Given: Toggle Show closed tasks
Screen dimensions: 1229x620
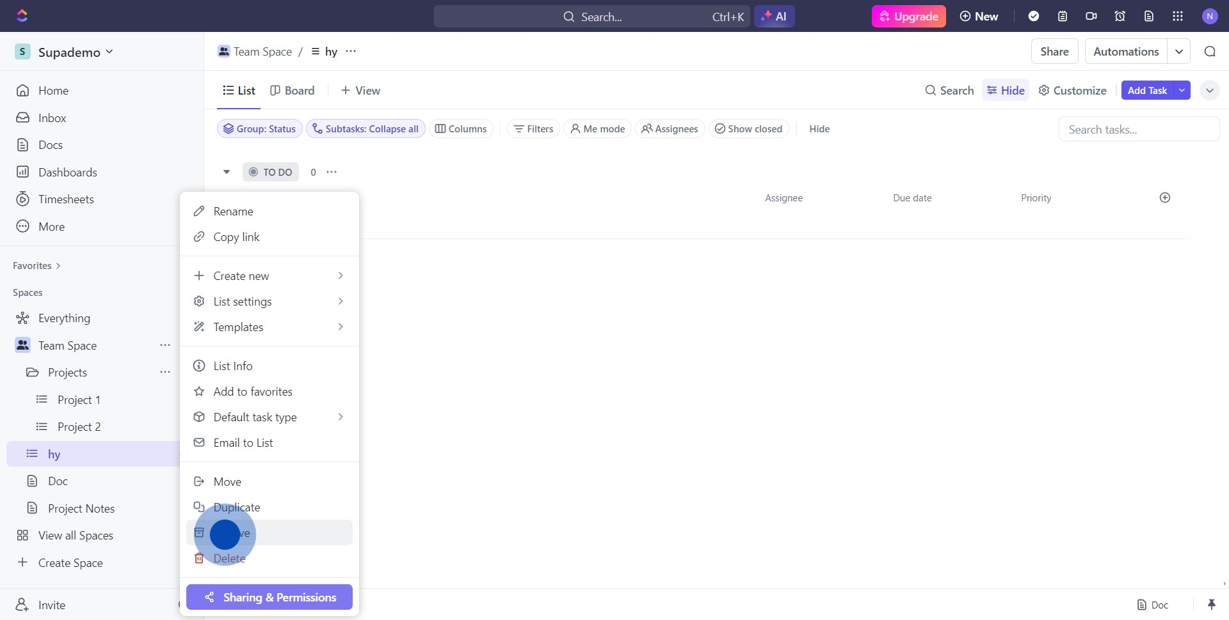Looking at the screenshot, I should coord(749,129).
